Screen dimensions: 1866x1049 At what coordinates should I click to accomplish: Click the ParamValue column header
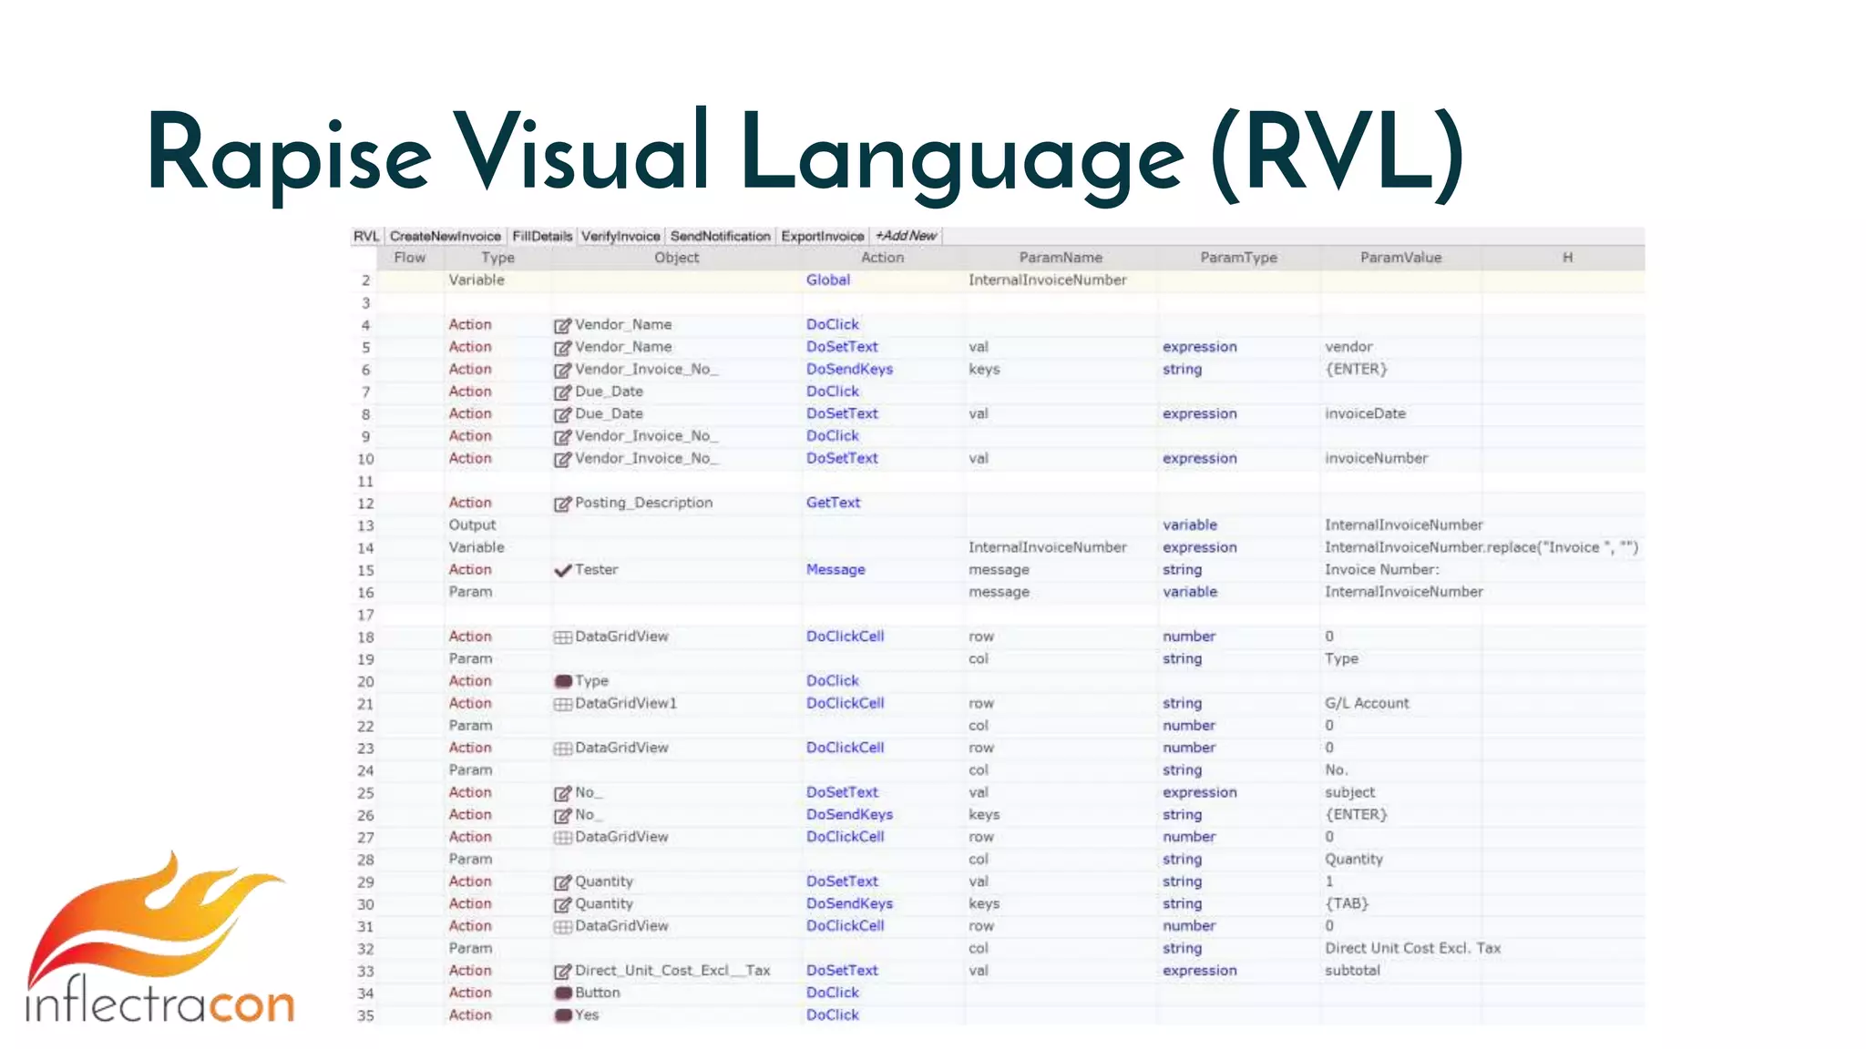(1400, 258)
